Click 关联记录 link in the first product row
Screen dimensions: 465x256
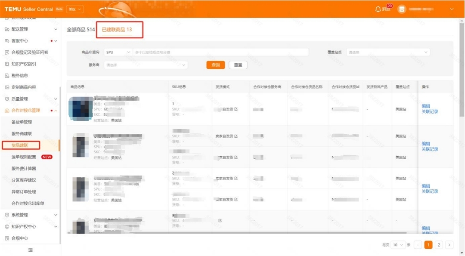click(x=430, y=111)
